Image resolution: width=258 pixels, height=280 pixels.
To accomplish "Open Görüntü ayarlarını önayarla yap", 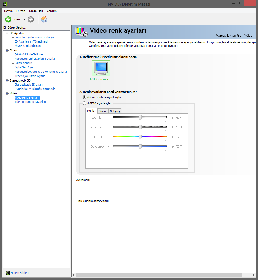I will [x=35, y=37].
